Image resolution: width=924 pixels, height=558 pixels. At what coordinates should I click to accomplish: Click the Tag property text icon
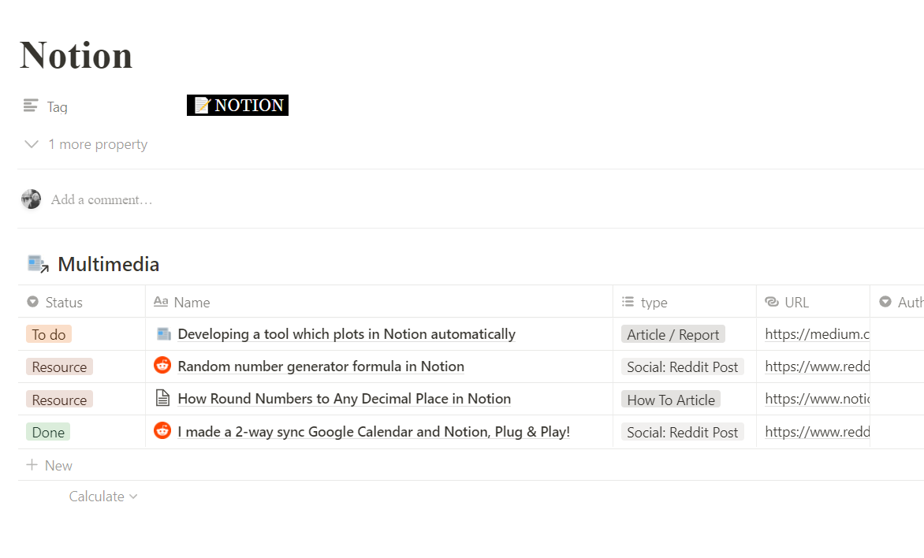point(31,106)
